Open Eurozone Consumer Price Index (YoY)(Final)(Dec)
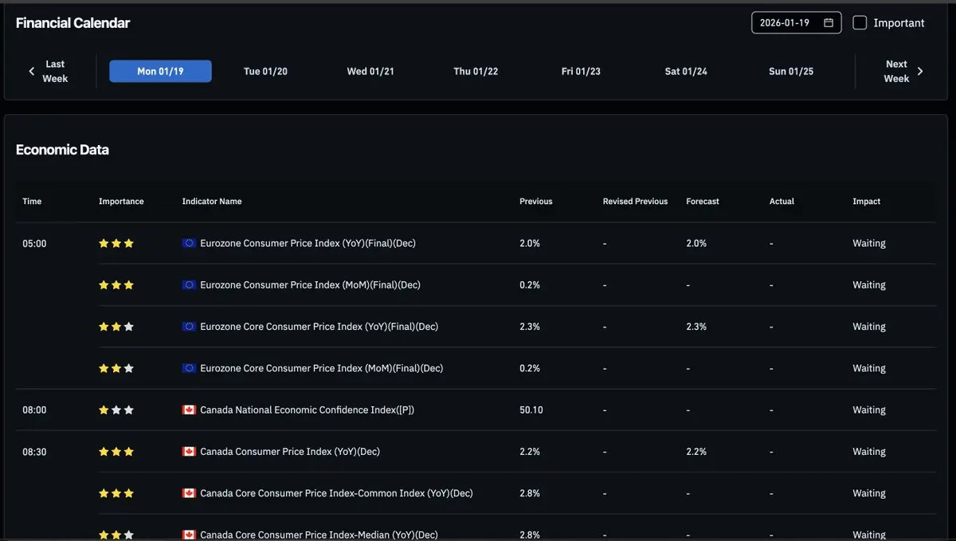 coord(308,243)
